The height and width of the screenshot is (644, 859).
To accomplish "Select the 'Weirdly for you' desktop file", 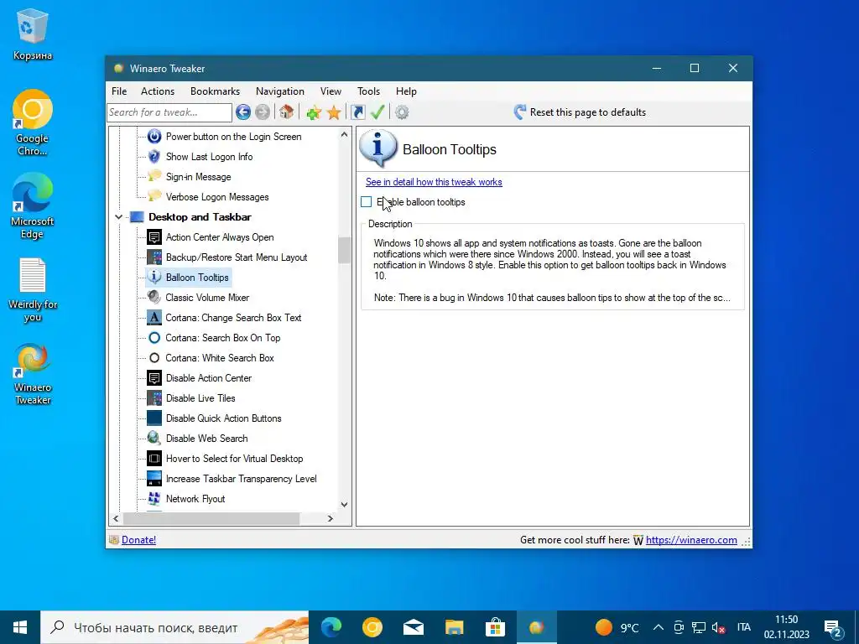I will pos(33,290).
